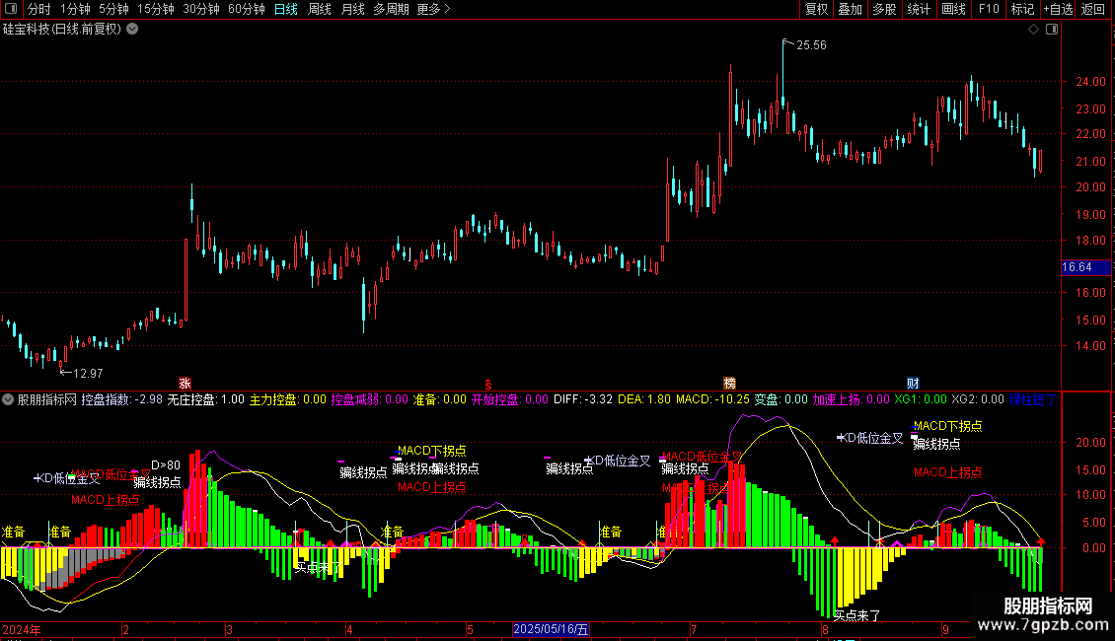Click the red 涨 event marker
The image size is (1115, 641).
click(185, 384)
